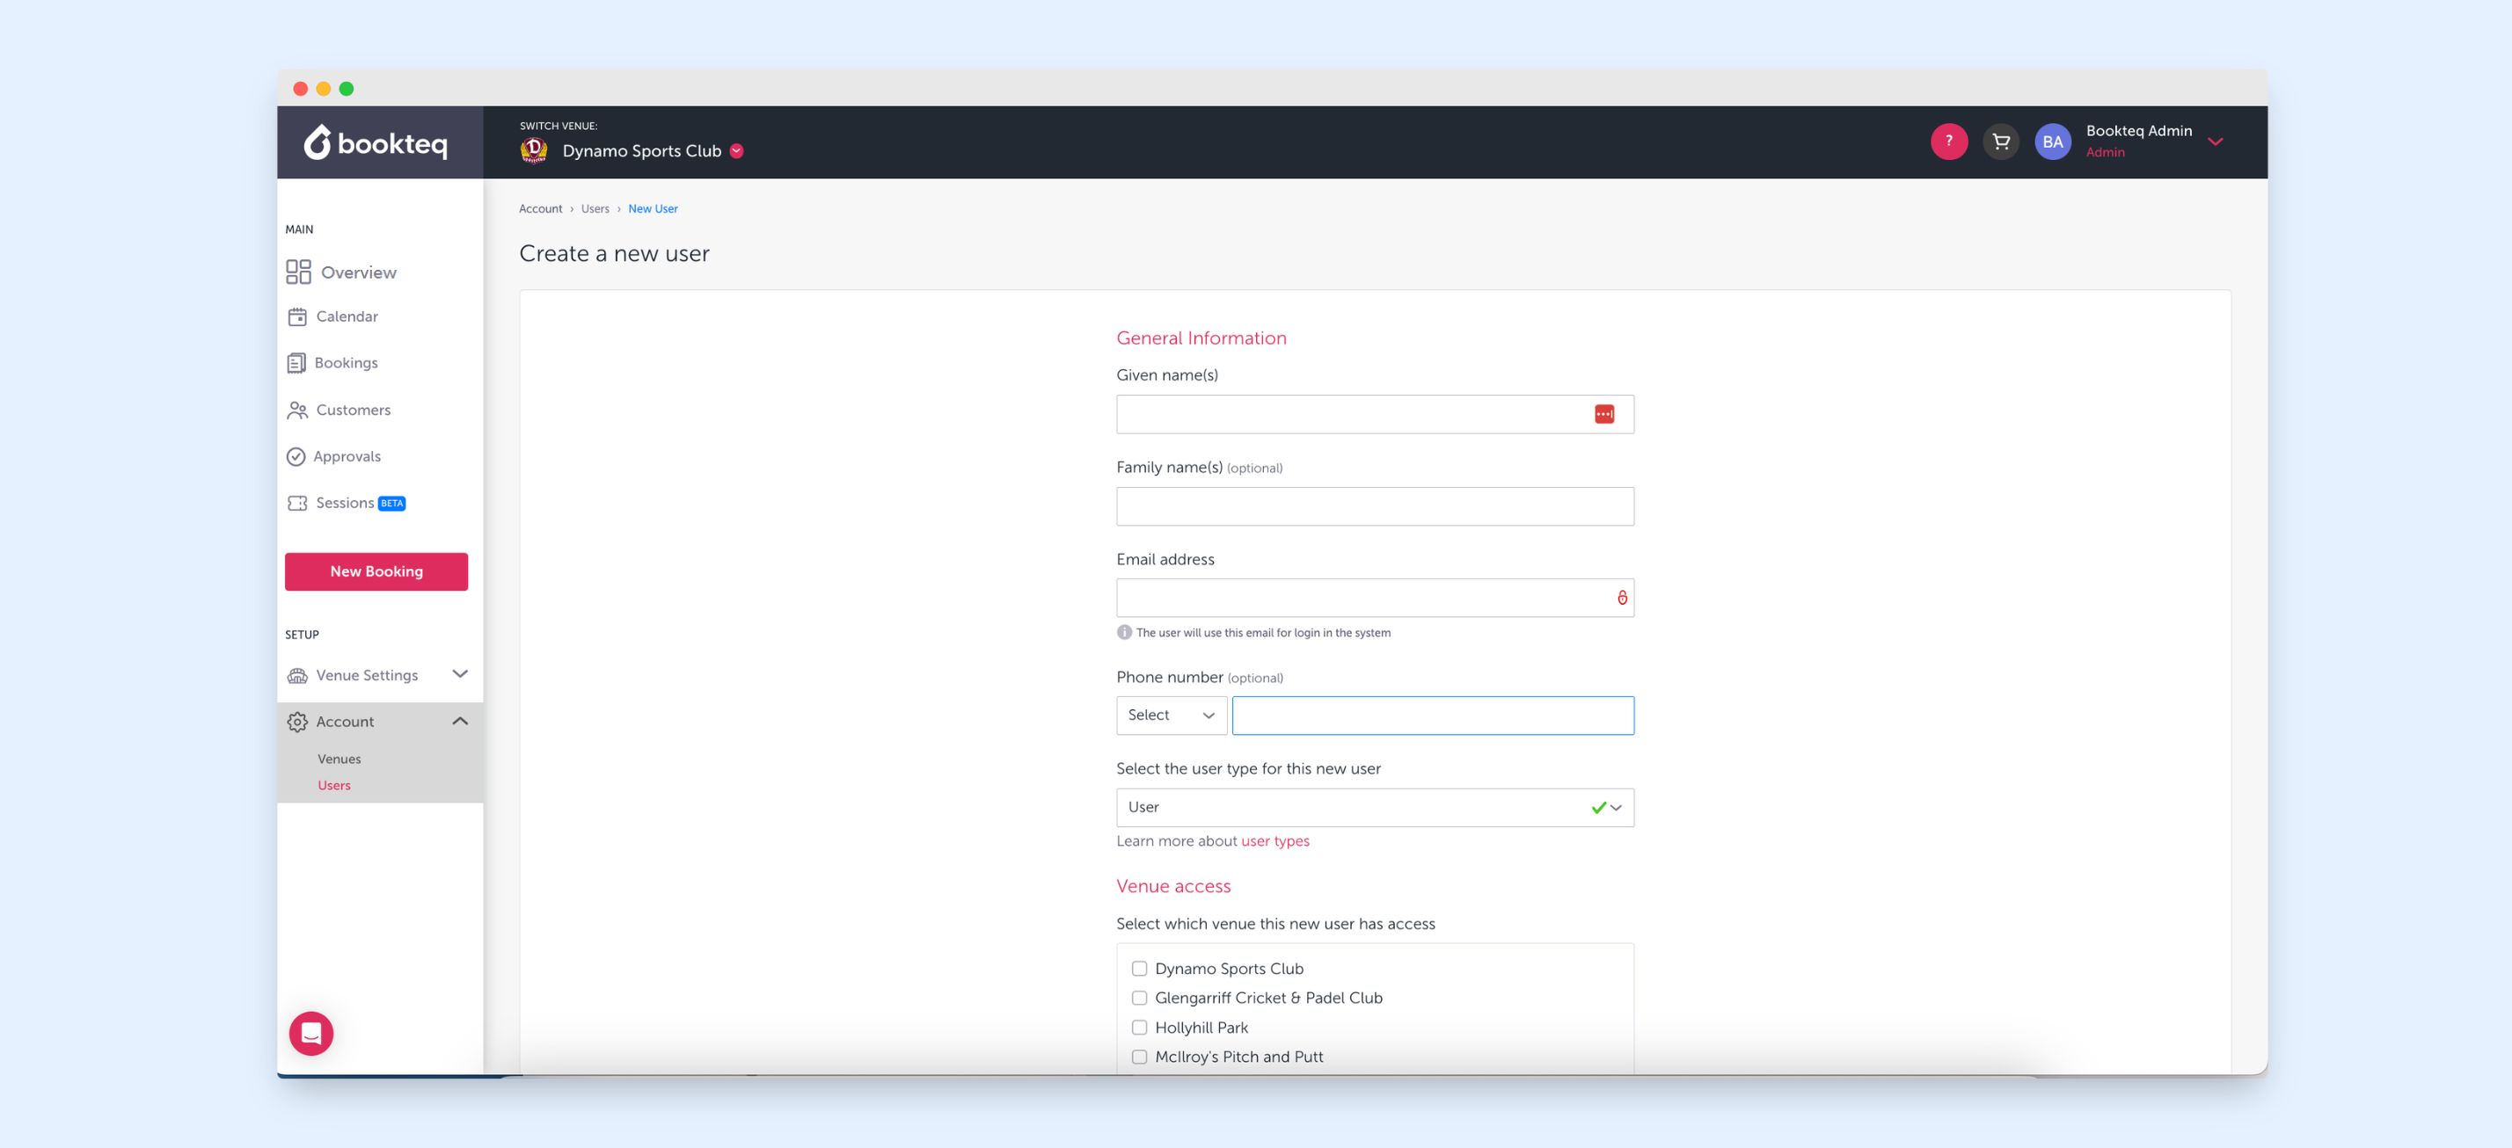Expand the Venue Settings menu
Viewport: 2512px width, 1148px height.
[x=378, y=674]
